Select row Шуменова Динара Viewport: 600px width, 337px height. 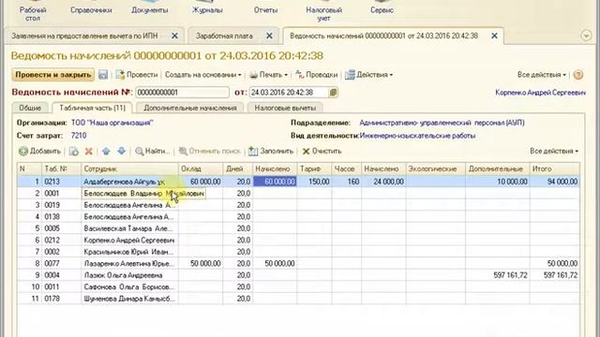[298, 299]
